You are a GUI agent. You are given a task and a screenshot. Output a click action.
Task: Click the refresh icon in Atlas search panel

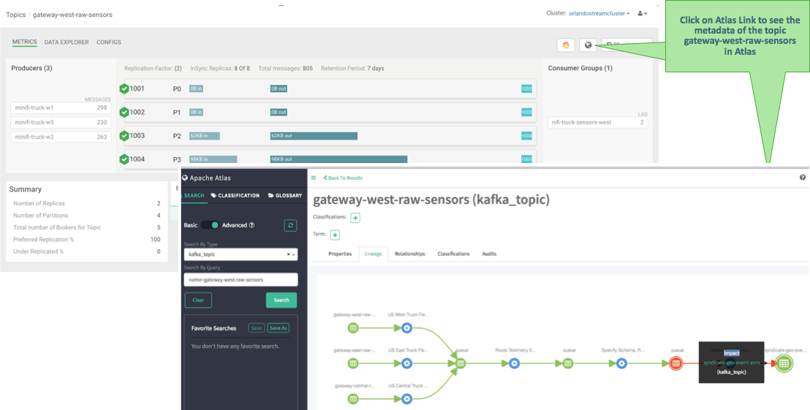coord(290,225)
